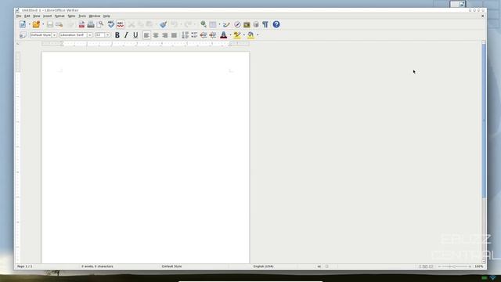Click in Paragraph Style field Default Style
This screenshot has height=282, width=501.
coord(41,35)
